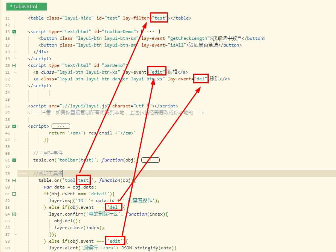Place cursor in //监听工具条 comment

48,174
